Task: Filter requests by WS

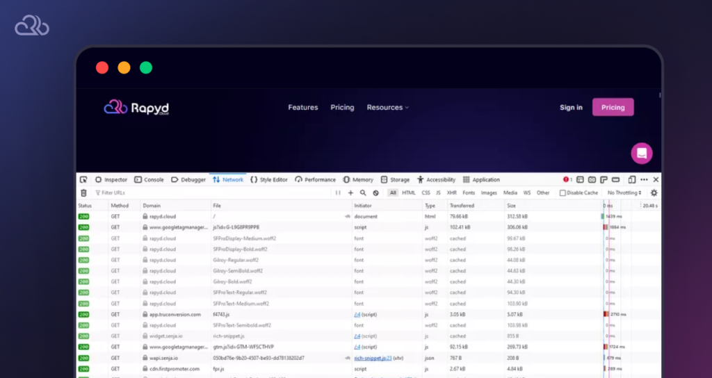Action: coord(527,193)
